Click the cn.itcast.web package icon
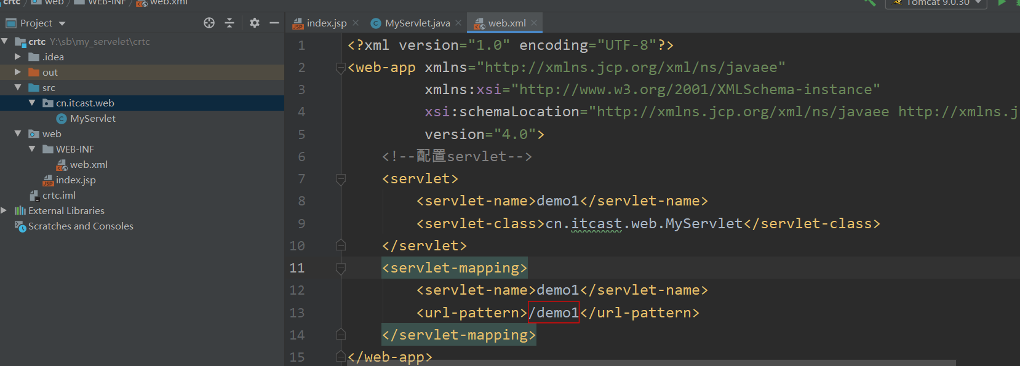Viewport: 1020px width, 366px height. click(x=48, y=103)
